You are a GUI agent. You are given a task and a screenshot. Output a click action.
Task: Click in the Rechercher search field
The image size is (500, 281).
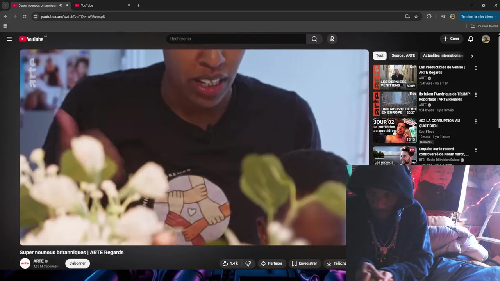(236, 39)
